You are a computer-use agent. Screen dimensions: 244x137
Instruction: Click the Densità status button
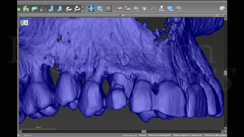(142, 135)
